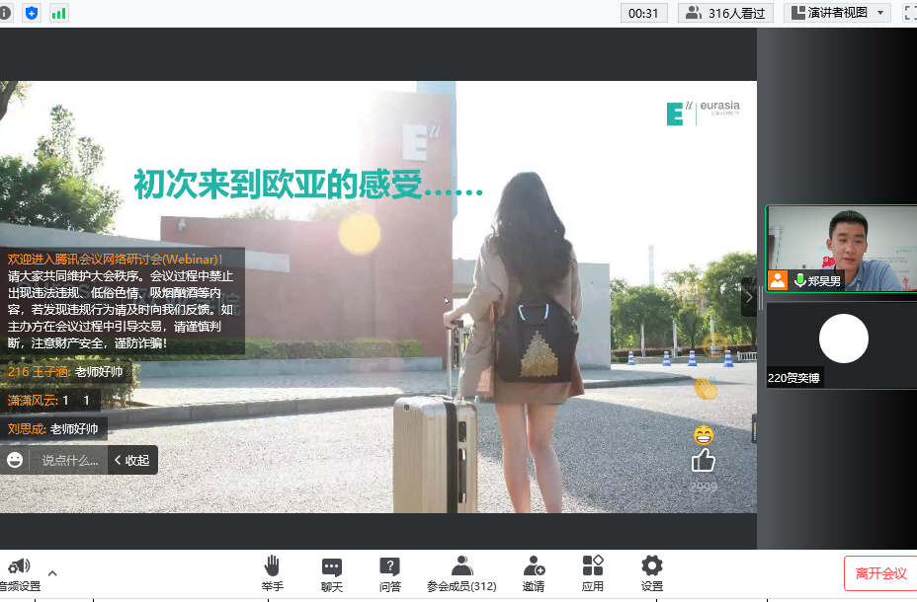Collapse the video side panel arrow

pos(749,296)
